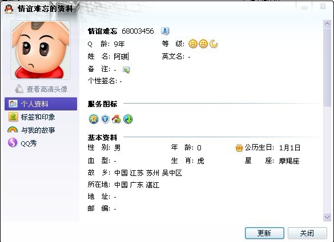Open the 个人资料 tab
Image resolution: width=334 pixels, height=242 pixels.
tap(41, 104)
